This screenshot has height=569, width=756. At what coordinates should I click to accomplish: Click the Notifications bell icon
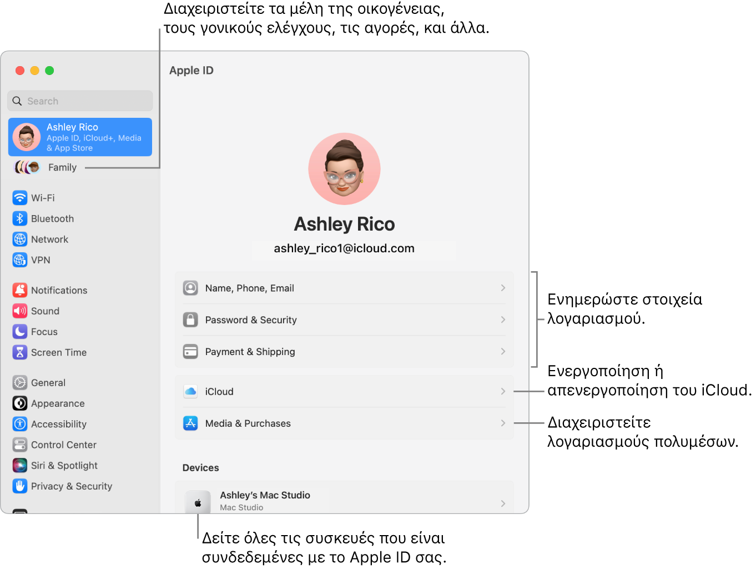[x=20, y=290]
